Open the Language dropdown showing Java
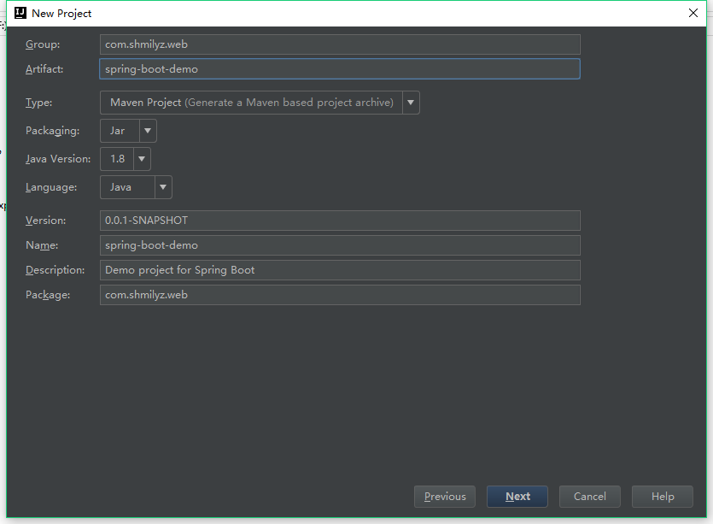Image resolution: width=713 pixels, height=524 pixels. point(127,187)
